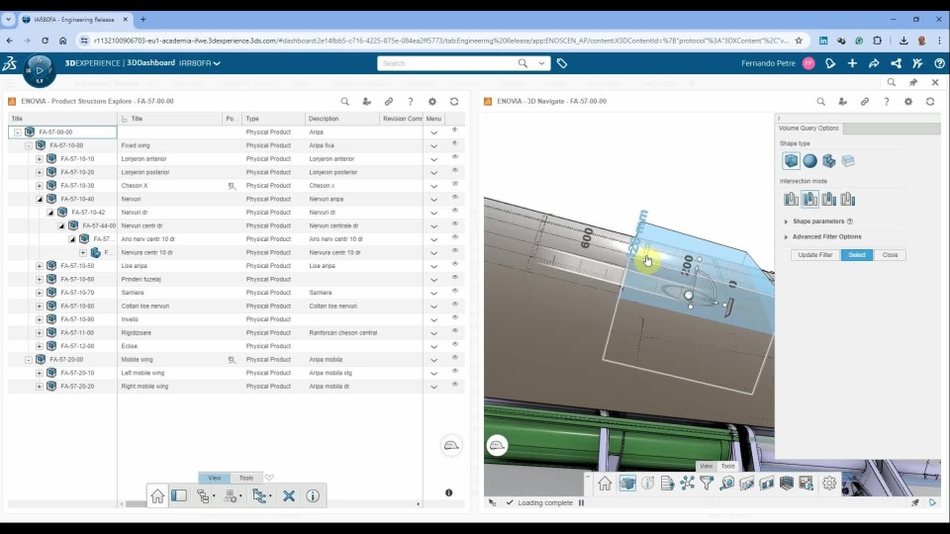
Task: Click search icon in Product Structure Explore header
Action: (x=344, y=102)
